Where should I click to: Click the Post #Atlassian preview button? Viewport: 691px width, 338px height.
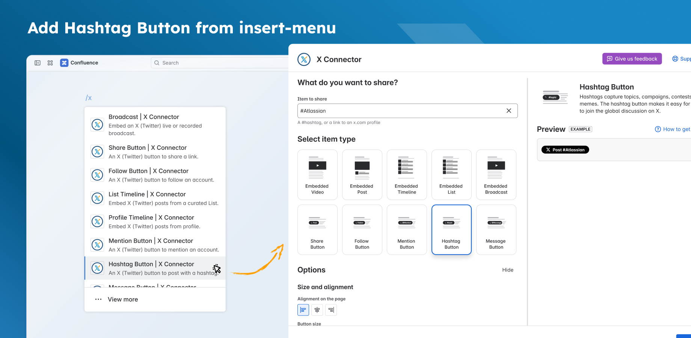click(565, 150)
